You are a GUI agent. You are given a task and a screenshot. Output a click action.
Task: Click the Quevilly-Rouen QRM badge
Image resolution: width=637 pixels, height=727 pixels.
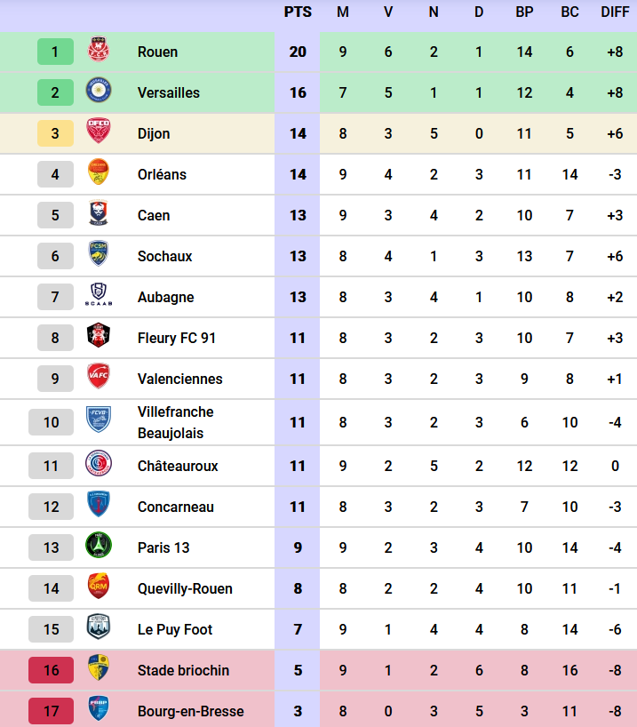(98, 588)
